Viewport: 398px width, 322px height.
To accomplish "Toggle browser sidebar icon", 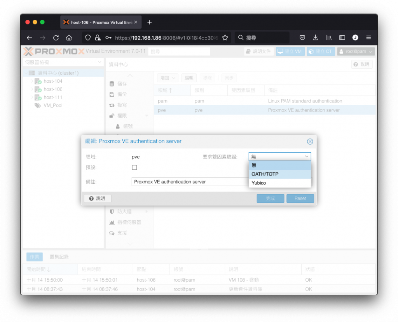I will click(342, 38).
